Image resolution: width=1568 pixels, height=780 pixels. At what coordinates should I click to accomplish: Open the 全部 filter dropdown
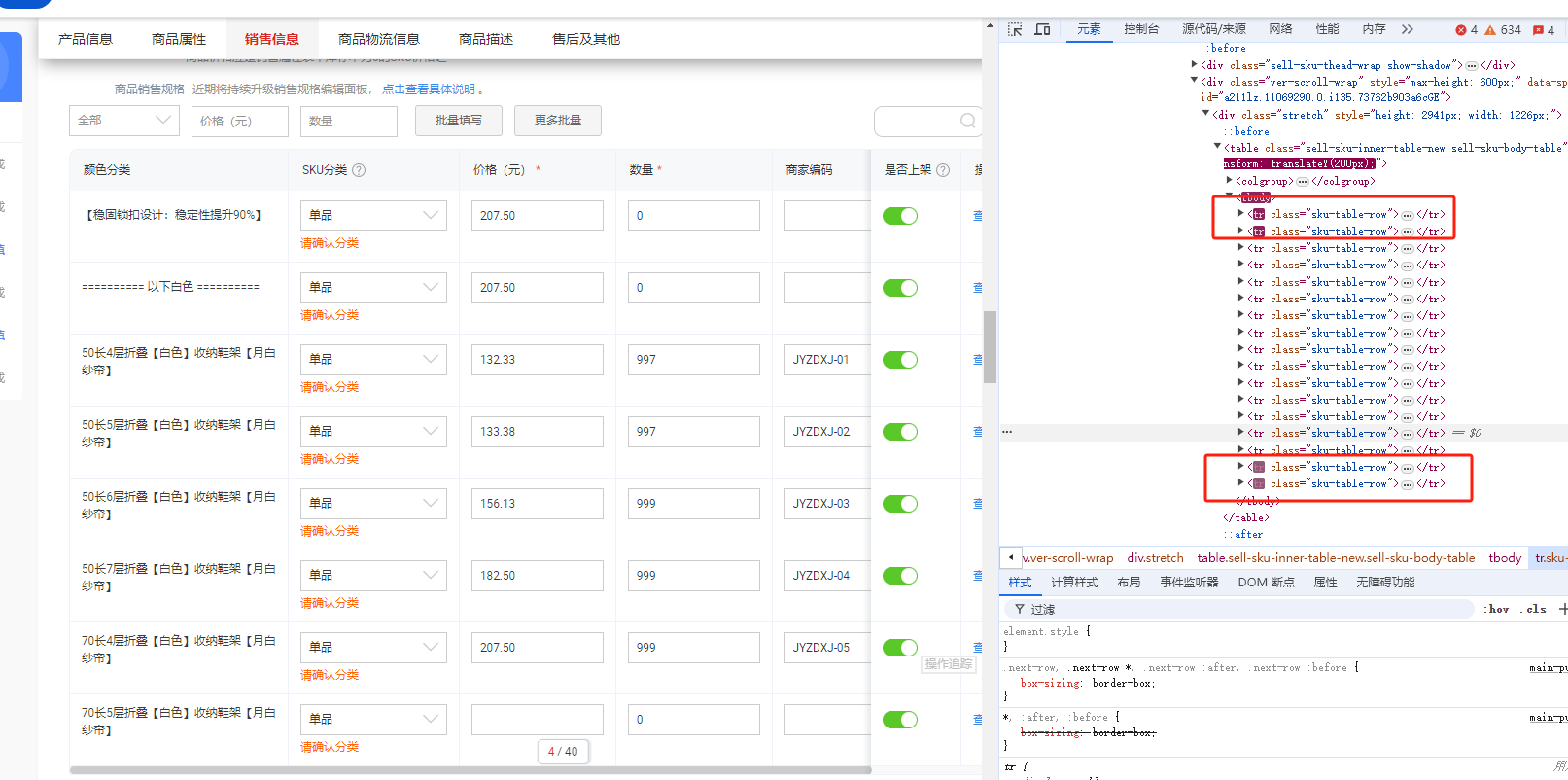pyautogui.click(x=124, y=121)
